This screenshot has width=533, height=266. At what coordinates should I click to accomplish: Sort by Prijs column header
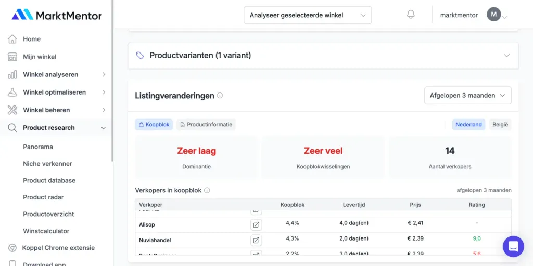(415, 205)
